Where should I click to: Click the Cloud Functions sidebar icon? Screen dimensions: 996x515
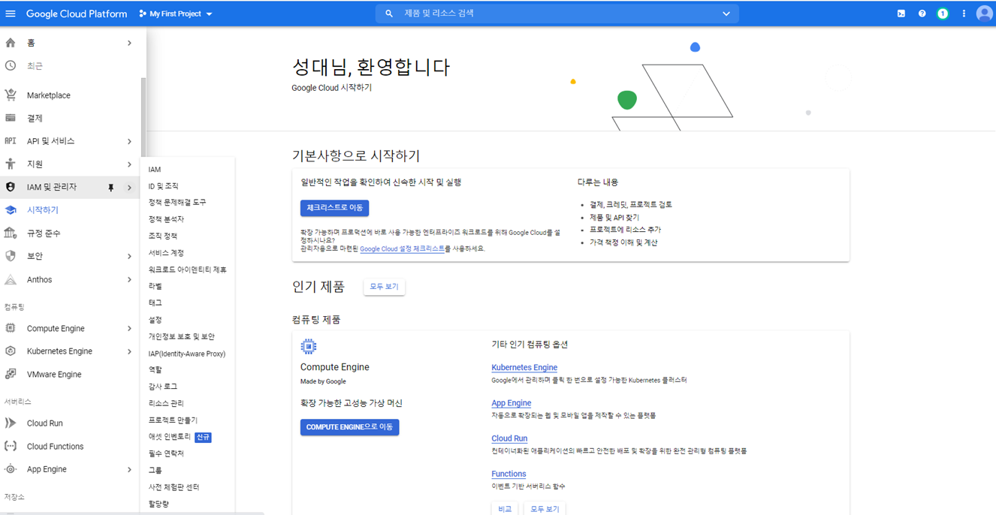[11, 446]
